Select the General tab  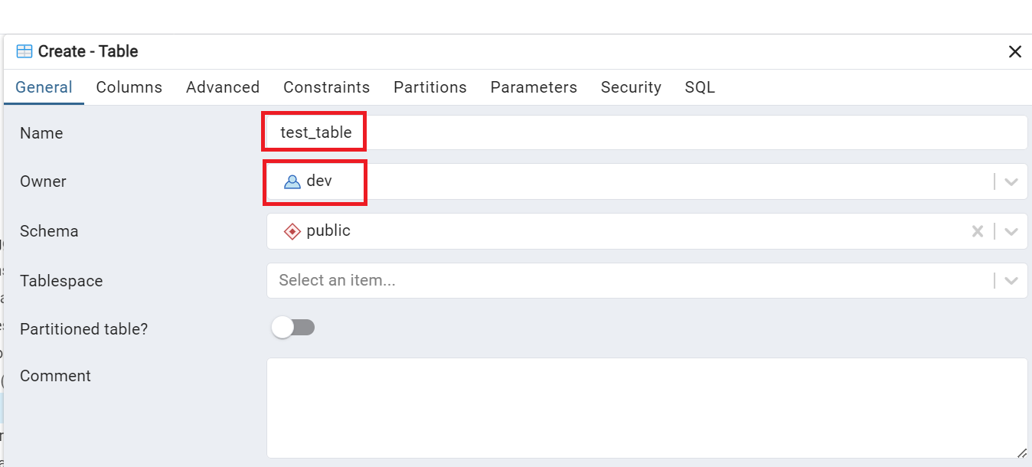point(44,87)
